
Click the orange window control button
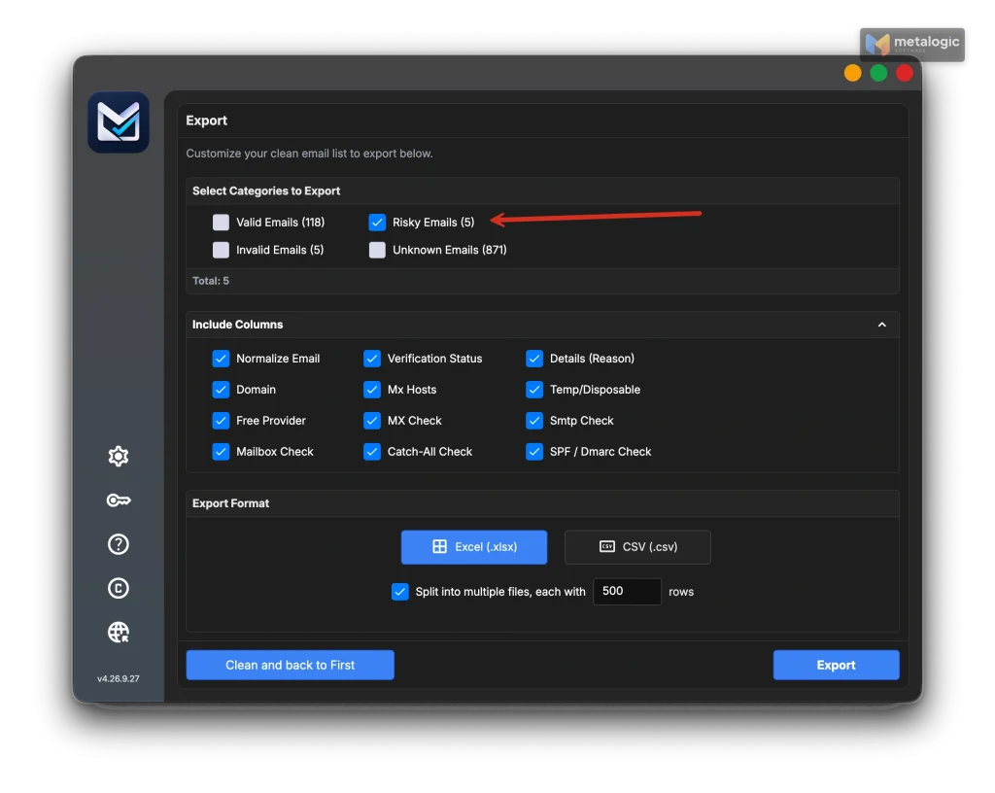[853, 73]
